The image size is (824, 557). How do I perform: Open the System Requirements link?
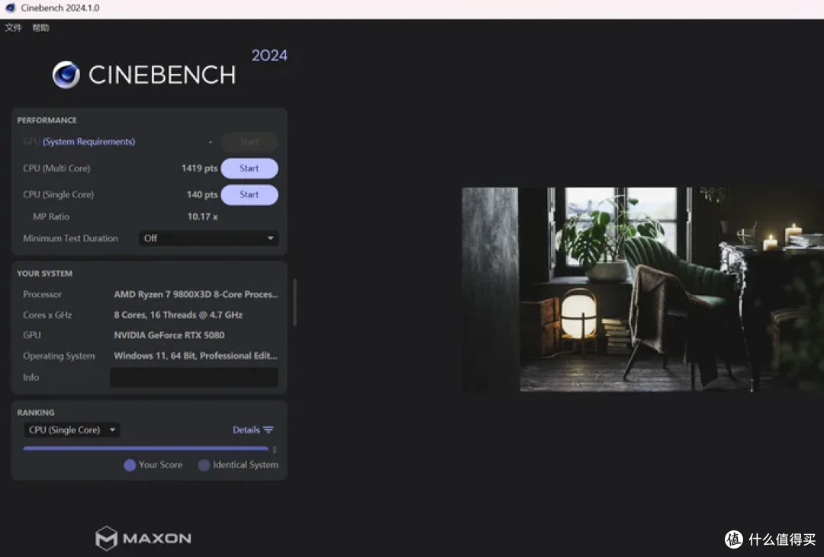click(89, 142)
